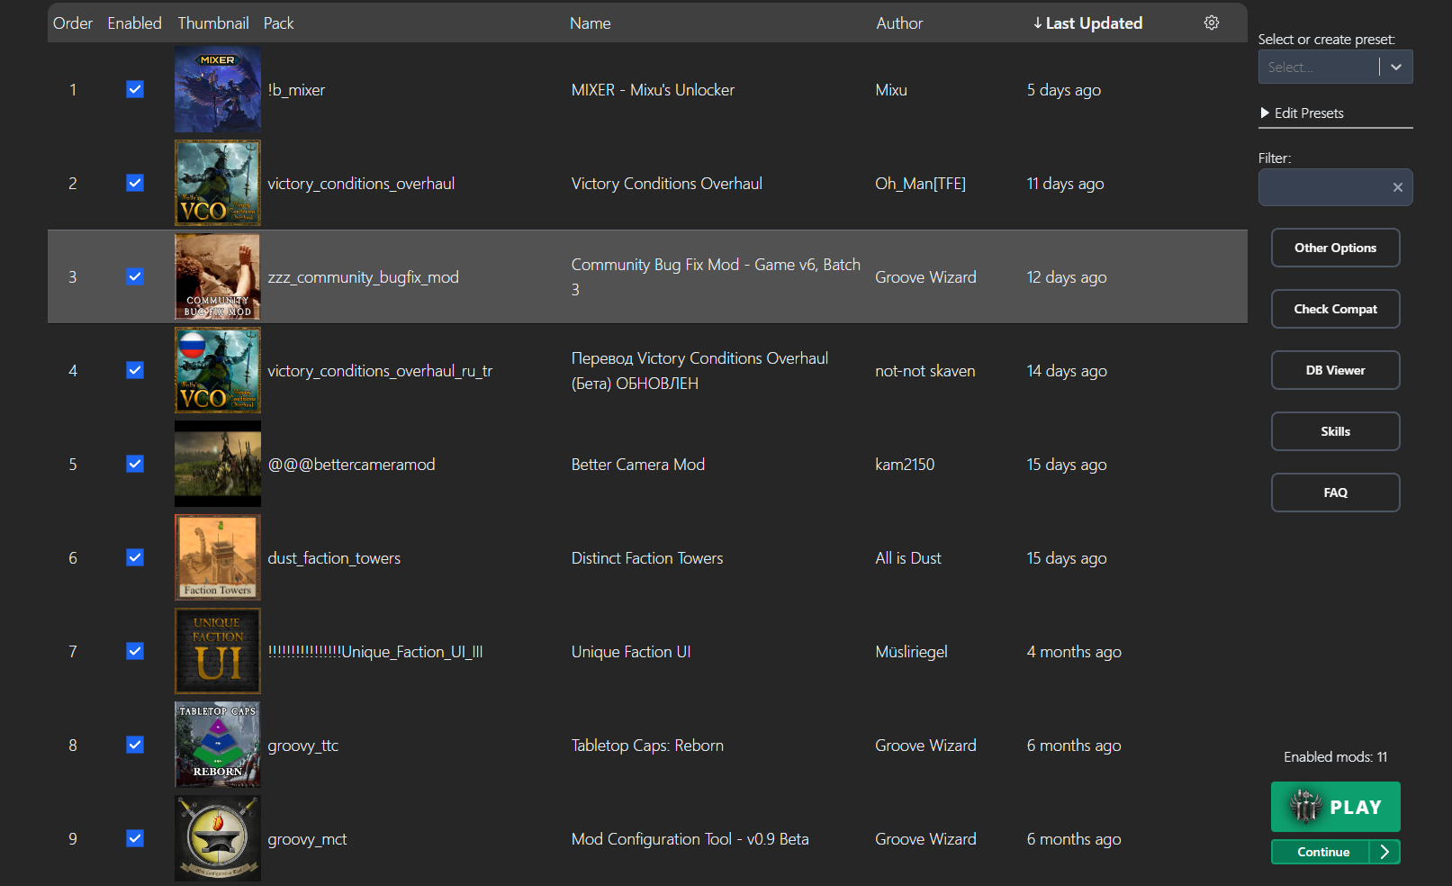Image resolution: width=1452 pixels, height=886 pixels.
Task: Click the MIXER mod thumbnail
Action: coord(217,90)
